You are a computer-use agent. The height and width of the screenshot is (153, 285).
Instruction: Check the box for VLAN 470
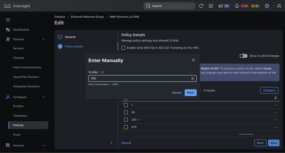(126, 127)
